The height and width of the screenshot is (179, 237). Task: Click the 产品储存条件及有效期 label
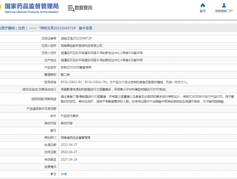tap(41, 109)
